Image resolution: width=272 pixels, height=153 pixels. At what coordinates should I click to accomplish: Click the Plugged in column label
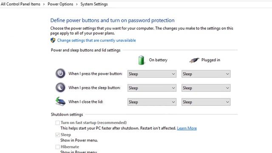pos(211,60)
